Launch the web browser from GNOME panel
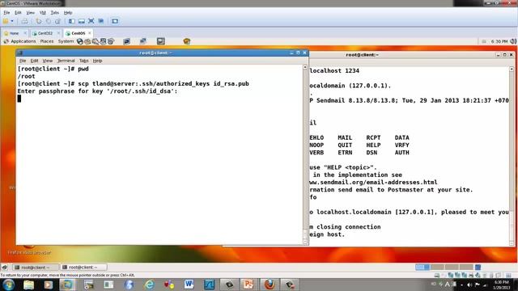This screenshot has width=518, height=291. (79, 41)
